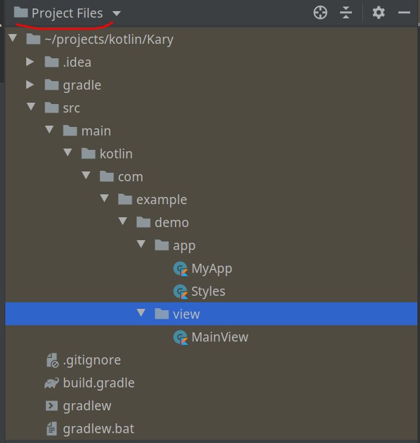This screenshot has width=420, height=443.
Task: Select the .idea label
Action: click(77, 62)
